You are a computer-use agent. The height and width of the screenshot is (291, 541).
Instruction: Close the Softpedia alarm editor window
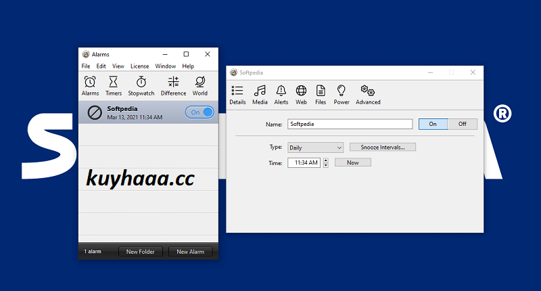click(473, 72)
